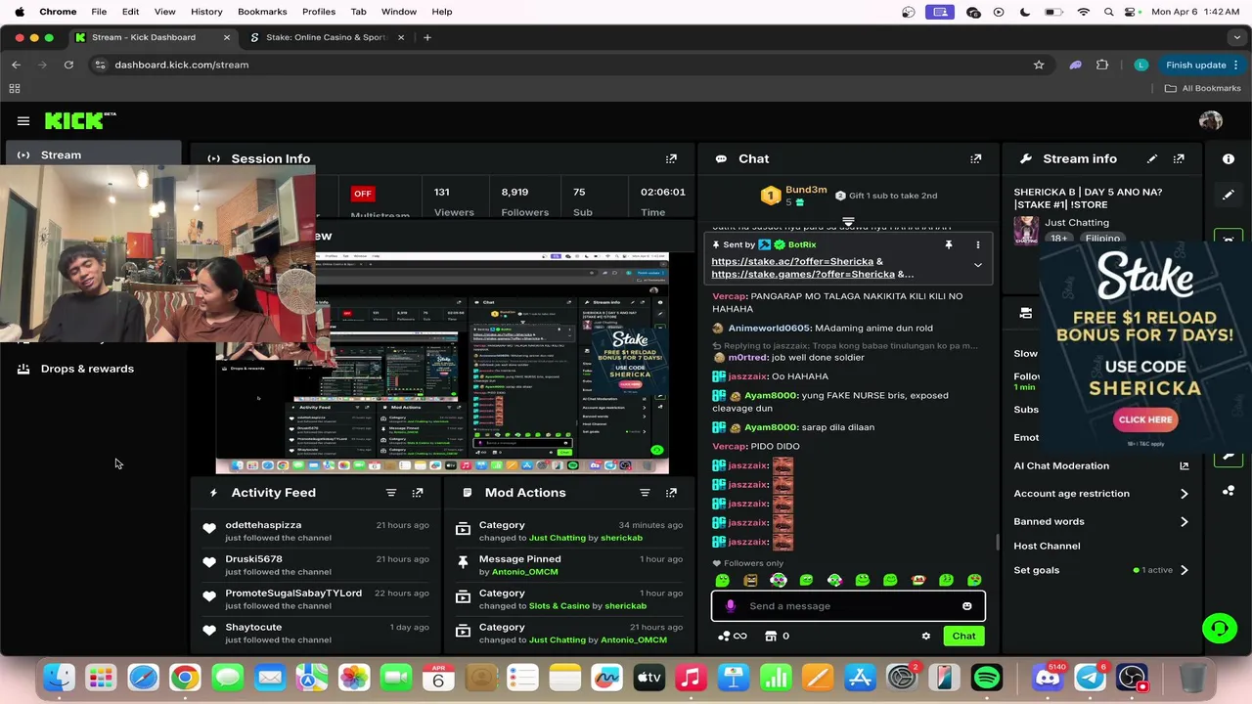Open the Kick sidebar hamburger menu
This screenshot has width=1252, height=704.
tap(23, 121)
